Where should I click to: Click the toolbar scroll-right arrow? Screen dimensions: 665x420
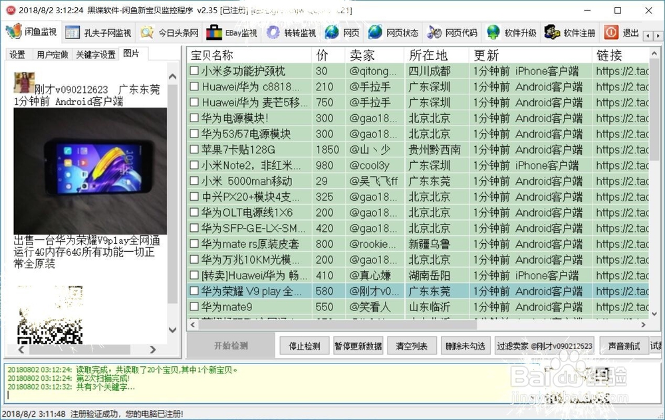pyautogui.click(x=658, y=36)
